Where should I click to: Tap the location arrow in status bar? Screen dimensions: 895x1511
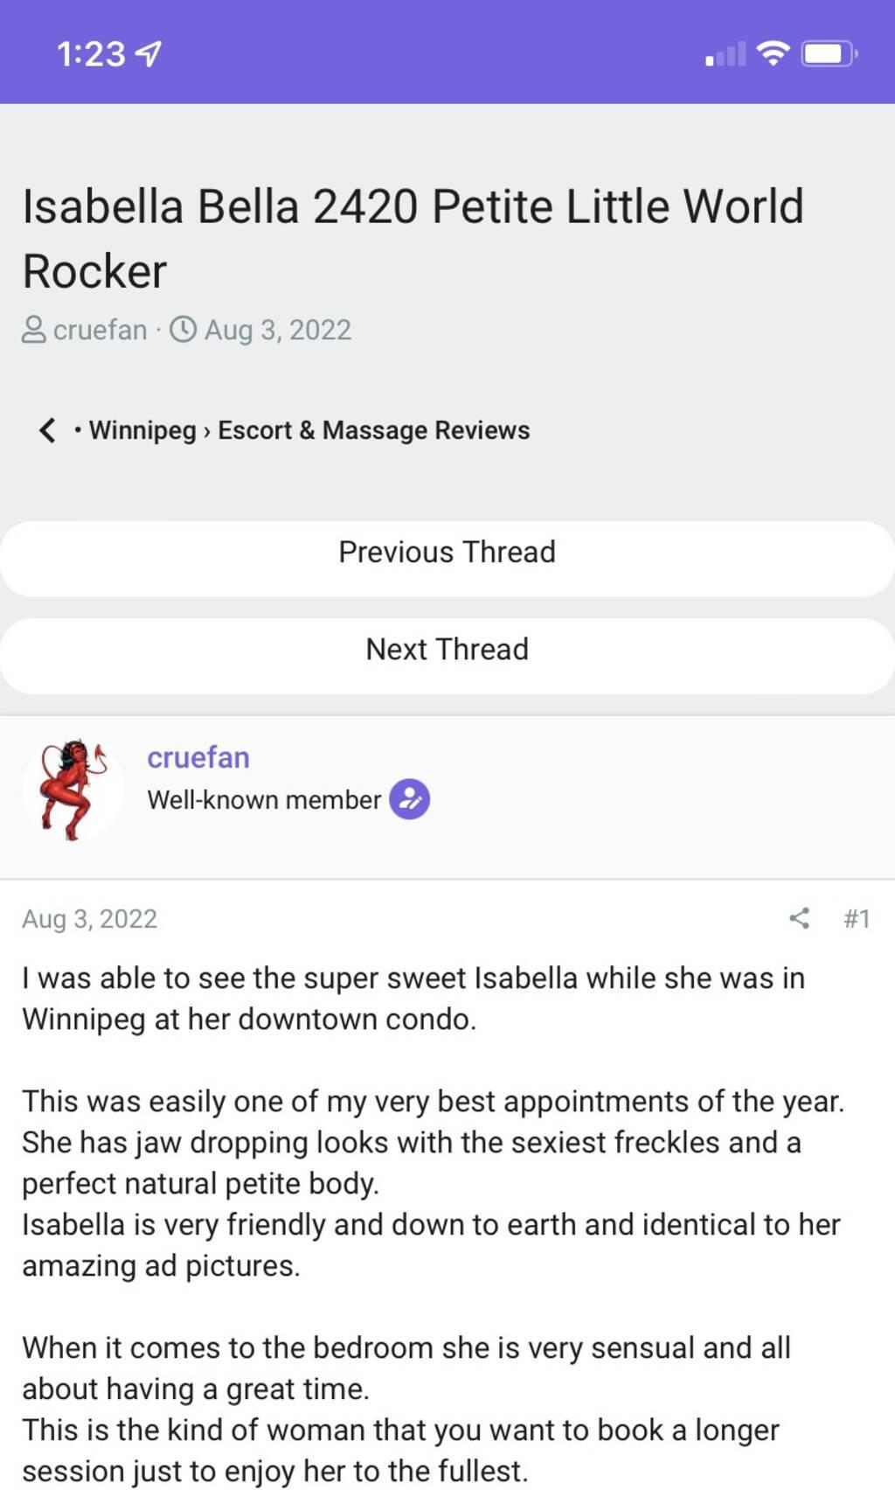pos(149,54)
